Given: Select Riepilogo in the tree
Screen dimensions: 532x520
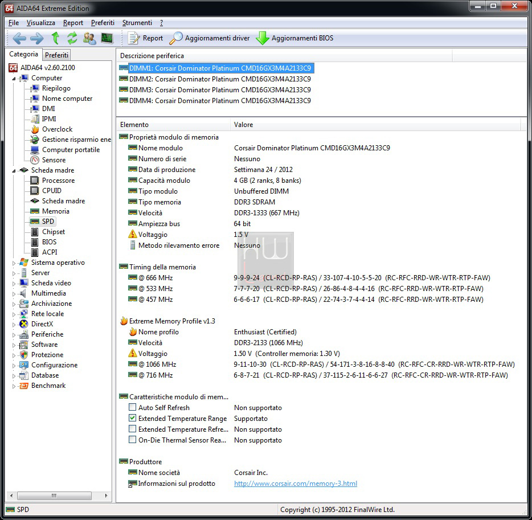Looking at the screenshot, I should (56, 88).
